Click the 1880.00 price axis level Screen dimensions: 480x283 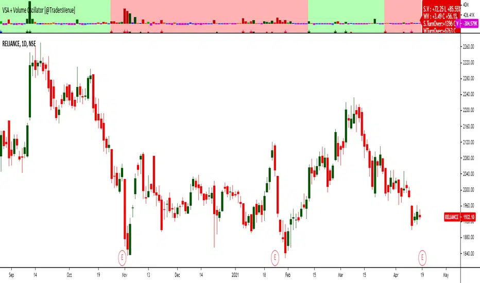tap(468, 237)
